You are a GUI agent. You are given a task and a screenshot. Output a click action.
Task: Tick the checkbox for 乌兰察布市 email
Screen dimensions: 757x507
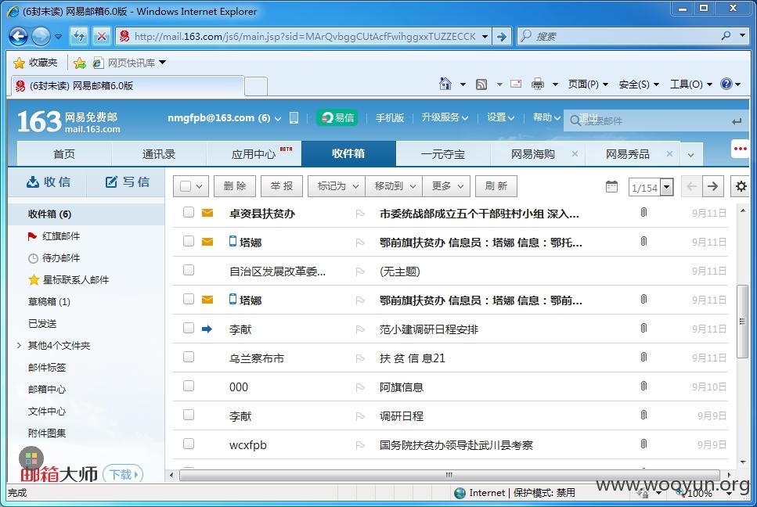189,357
